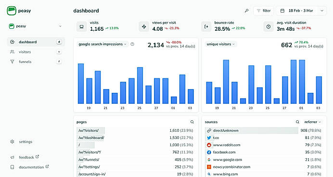Select the facebook.com source row
Viewport: 333px width, 177px height.
point(264,152)
